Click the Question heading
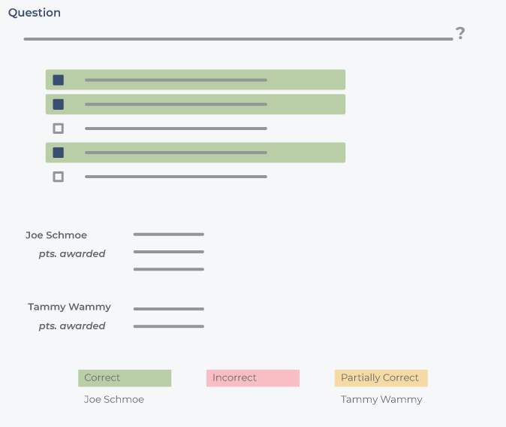Image resolution: width=506 pixels, height=427 pixels. (35, 13)
